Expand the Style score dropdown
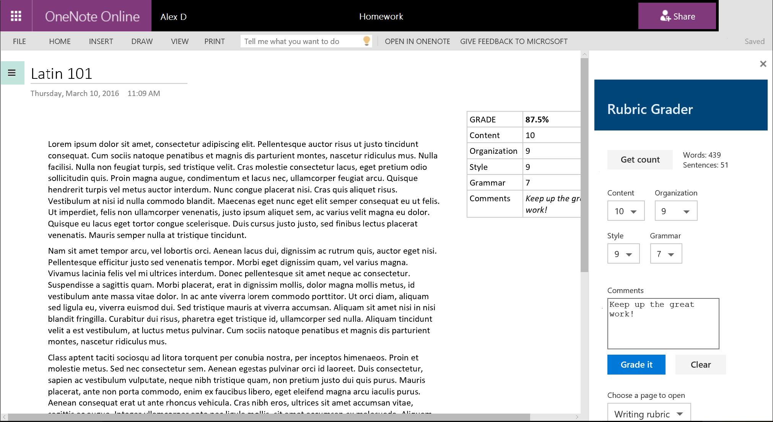The width and height of the screenshot is (773, 422). [623, 254]
